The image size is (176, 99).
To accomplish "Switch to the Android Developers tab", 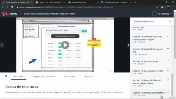I will pos(83,2).
